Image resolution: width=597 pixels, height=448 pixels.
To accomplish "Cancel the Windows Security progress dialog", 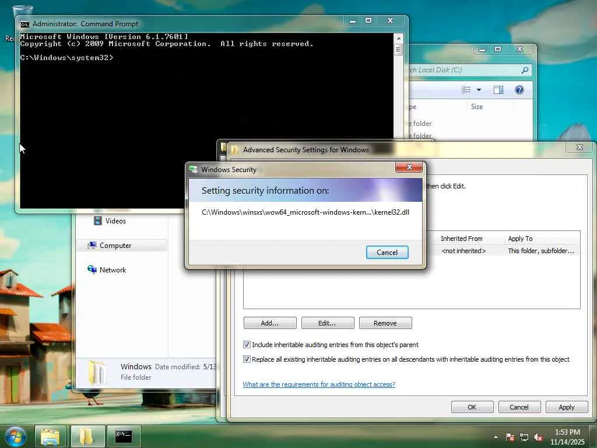I will tap(387, 252).
